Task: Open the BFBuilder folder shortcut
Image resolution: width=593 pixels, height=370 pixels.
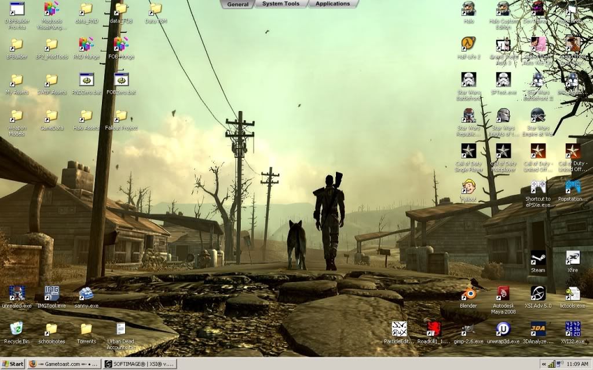Action: coord(16,48)
